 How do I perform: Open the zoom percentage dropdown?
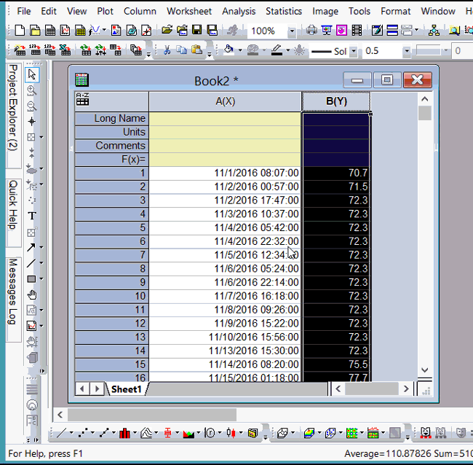tap(292, 31)
